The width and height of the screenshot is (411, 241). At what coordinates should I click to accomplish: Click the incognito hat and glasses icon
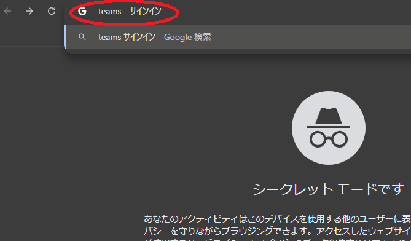tap(329, 128)
